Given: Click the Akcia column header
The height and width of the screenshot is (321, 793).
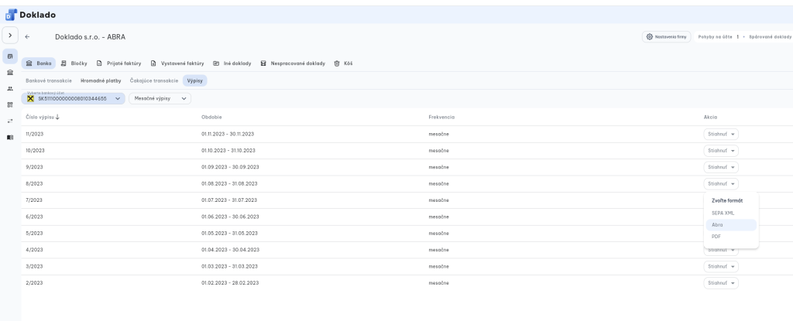Looking at the screenshot, I should pyautogui.click(x=710, y=117).
